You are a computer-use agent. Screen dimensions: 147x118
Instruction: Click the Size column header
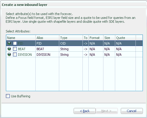(109, 38)
